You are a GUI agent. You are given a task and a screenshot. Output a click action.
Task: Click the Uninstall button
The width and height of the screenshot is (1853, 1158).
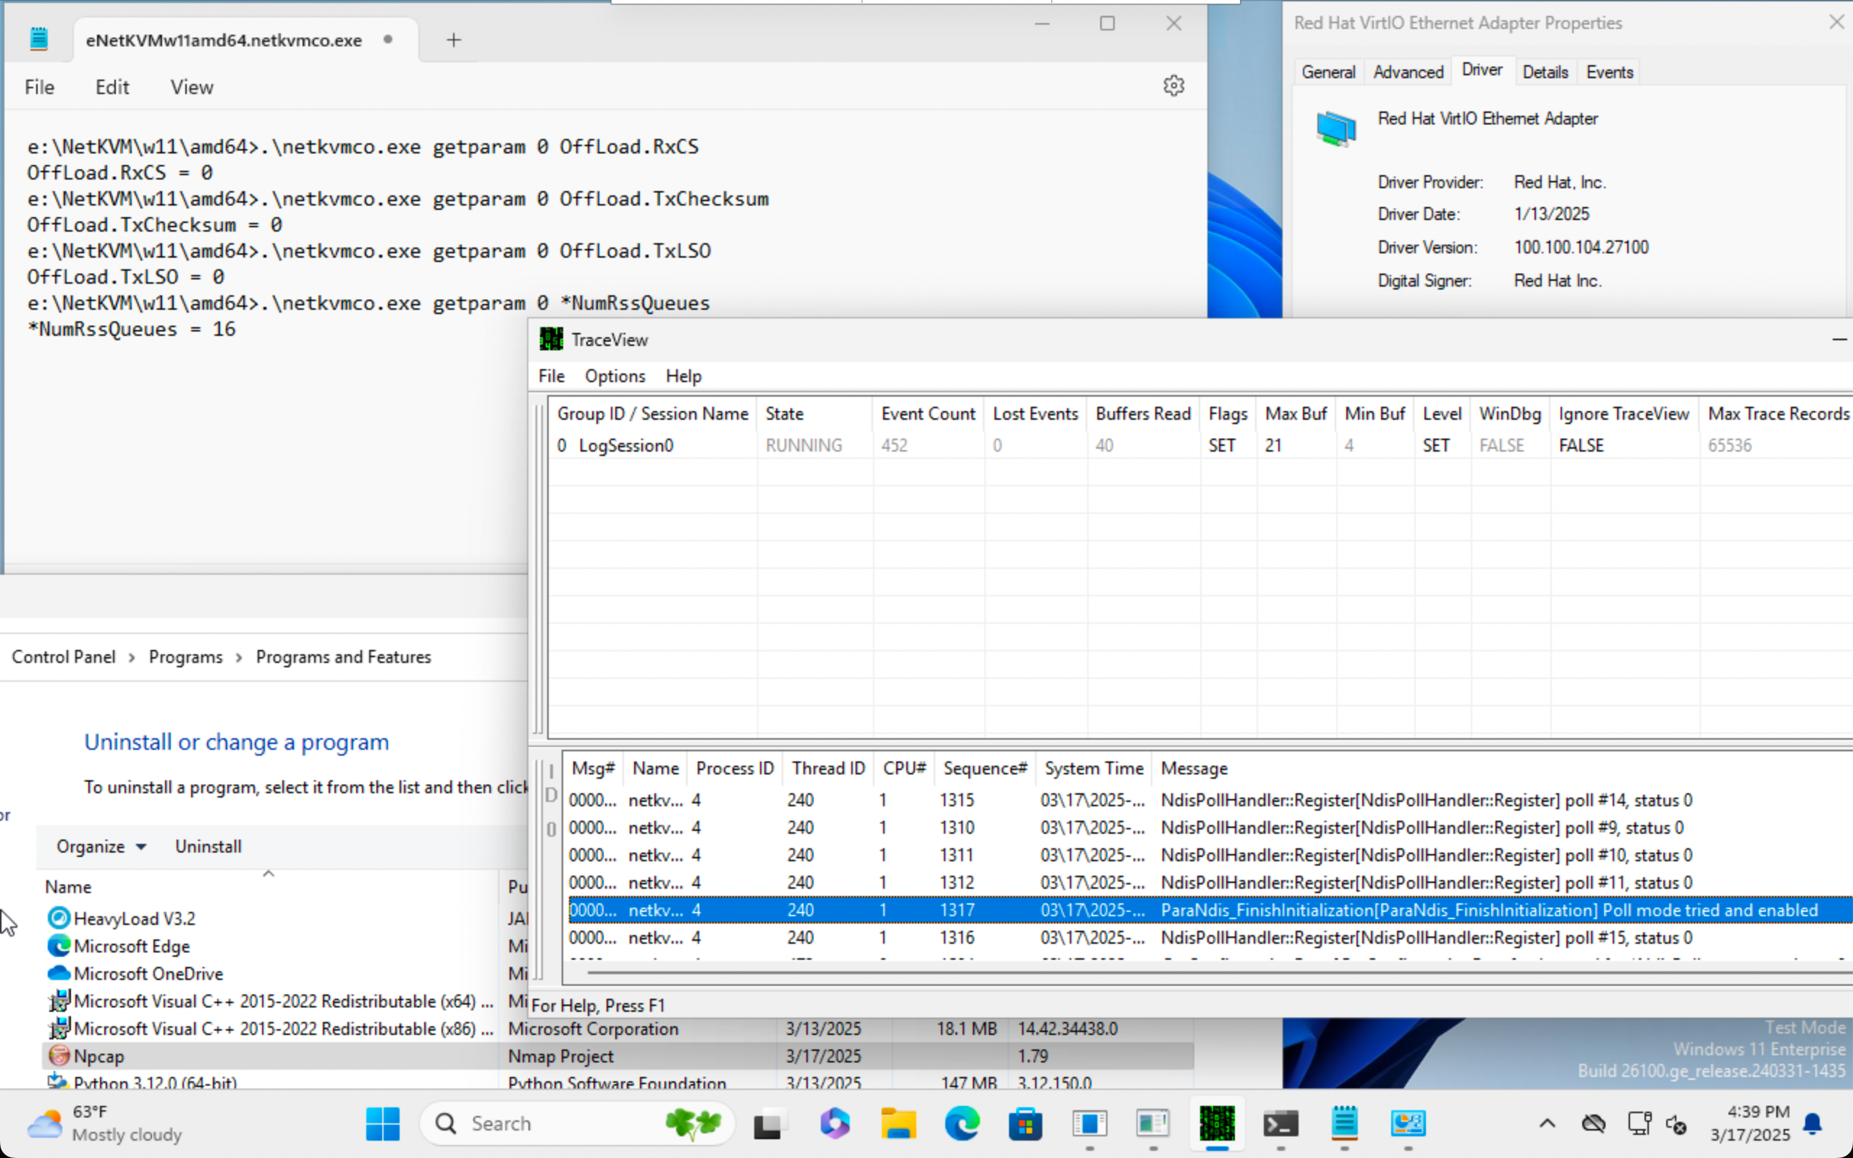click(208, 846)
